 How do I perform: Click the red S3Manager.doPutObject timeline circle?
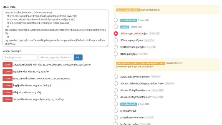[116, 34]
